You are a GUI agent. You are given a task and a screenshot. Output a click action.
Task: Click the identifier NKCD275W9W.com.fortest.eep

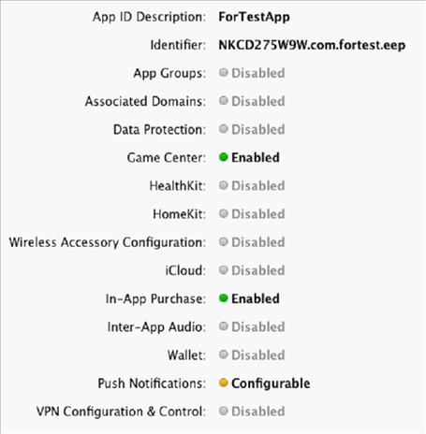pos(312,45)
